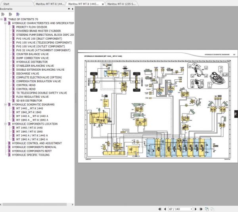Open MT 1840_MT-X 1840 schematic bookmark
The height and width of the screenshot is (212, 238).
pyautogui.click(x=29, y=112)
